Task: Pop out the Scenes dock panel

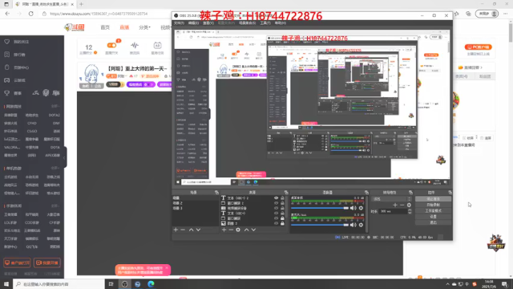Action: click(216, 193)
